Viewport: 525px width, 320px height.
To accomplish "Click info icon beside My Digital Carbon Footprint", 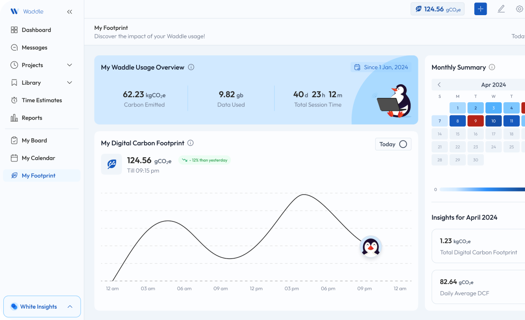I will 190,143.
